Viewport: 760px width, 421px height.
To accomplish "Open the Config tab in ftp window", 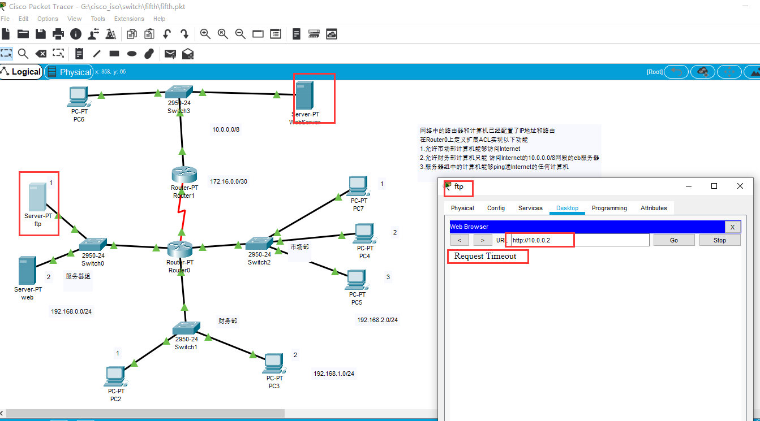I will click(496, 208).
